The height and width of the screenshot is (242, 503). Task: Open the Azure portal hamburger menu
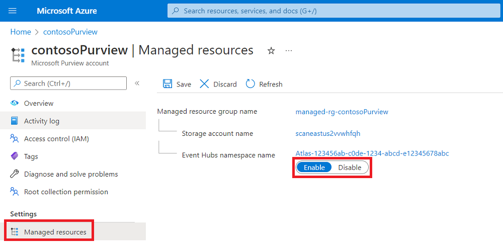click(x=13, y=11)
